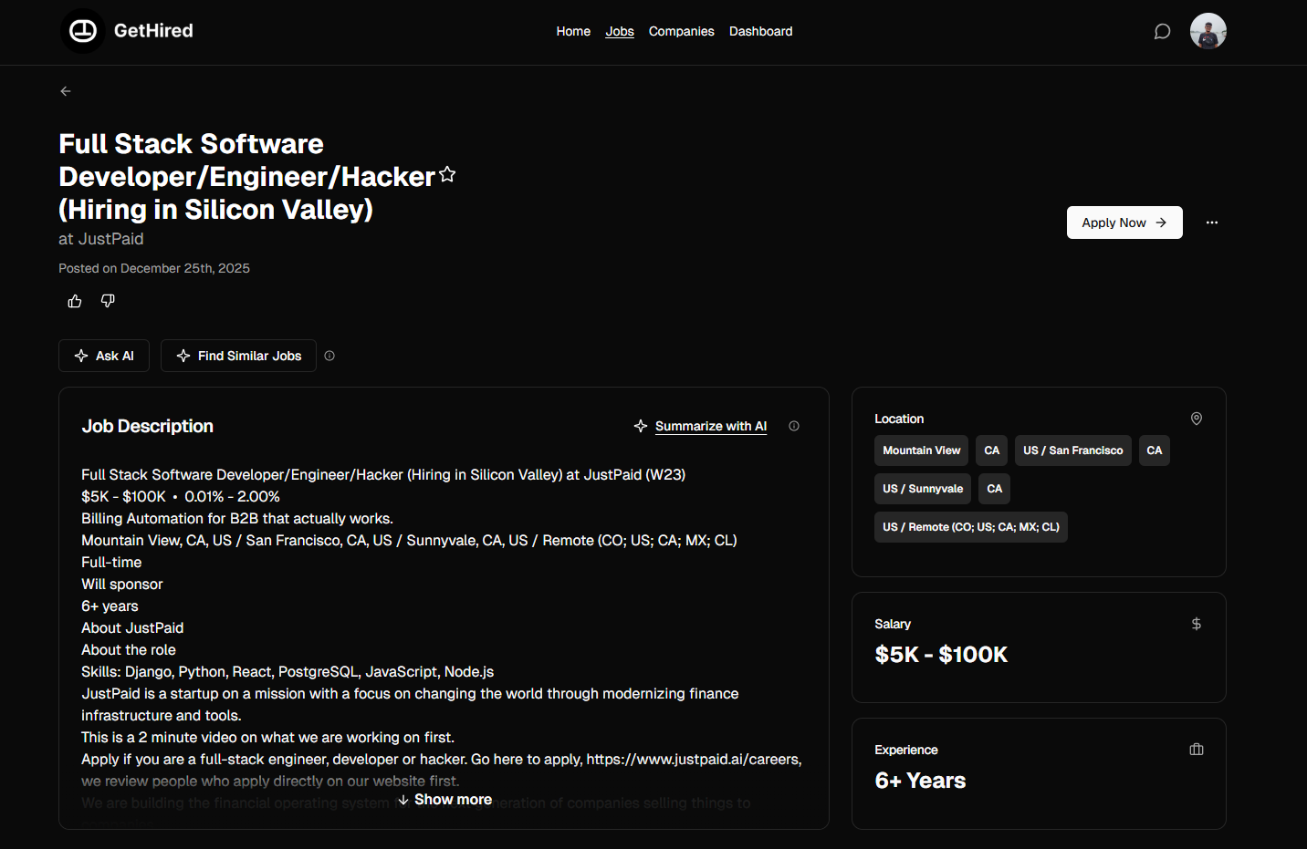Click the info icon next to Find Similar Jobs
Image resolution: width=1307 pixels, height=849 pixels.
pos(329,356)
